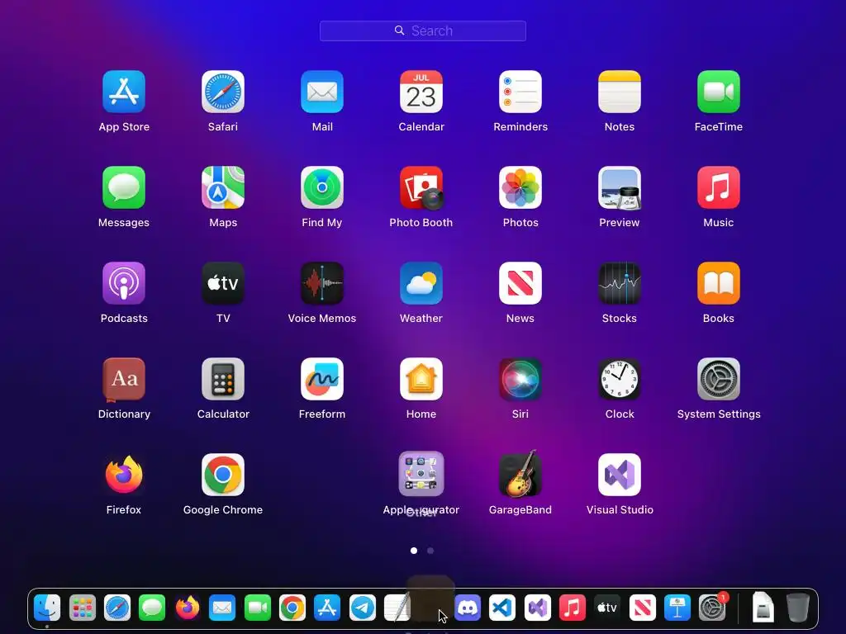Viewport: 846px width, 634px height.
Task: Open Messages in the Launchpad grid
Action: click(x=124, y=187)
